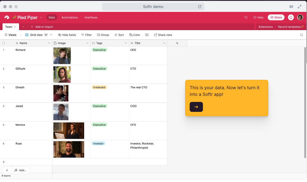The width and height of the screenshot is (307, 182).
Task: Click the arrow button in Softr callout
Action: pyautogui.click(x=196, y=107)
